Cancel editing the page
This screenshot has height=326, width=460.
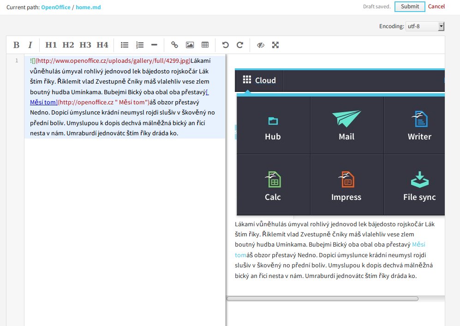(x=436, y=6)
